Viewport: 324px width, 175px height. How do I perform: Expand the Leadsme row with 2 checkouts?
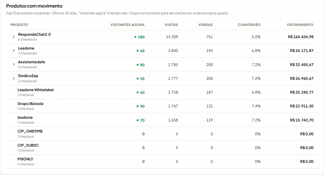(14, 51)
